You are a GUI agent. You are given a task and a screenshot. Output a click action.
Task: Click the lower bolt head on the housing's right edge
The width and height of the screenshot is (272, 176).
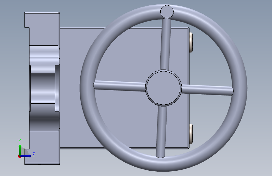pos(191,133)
